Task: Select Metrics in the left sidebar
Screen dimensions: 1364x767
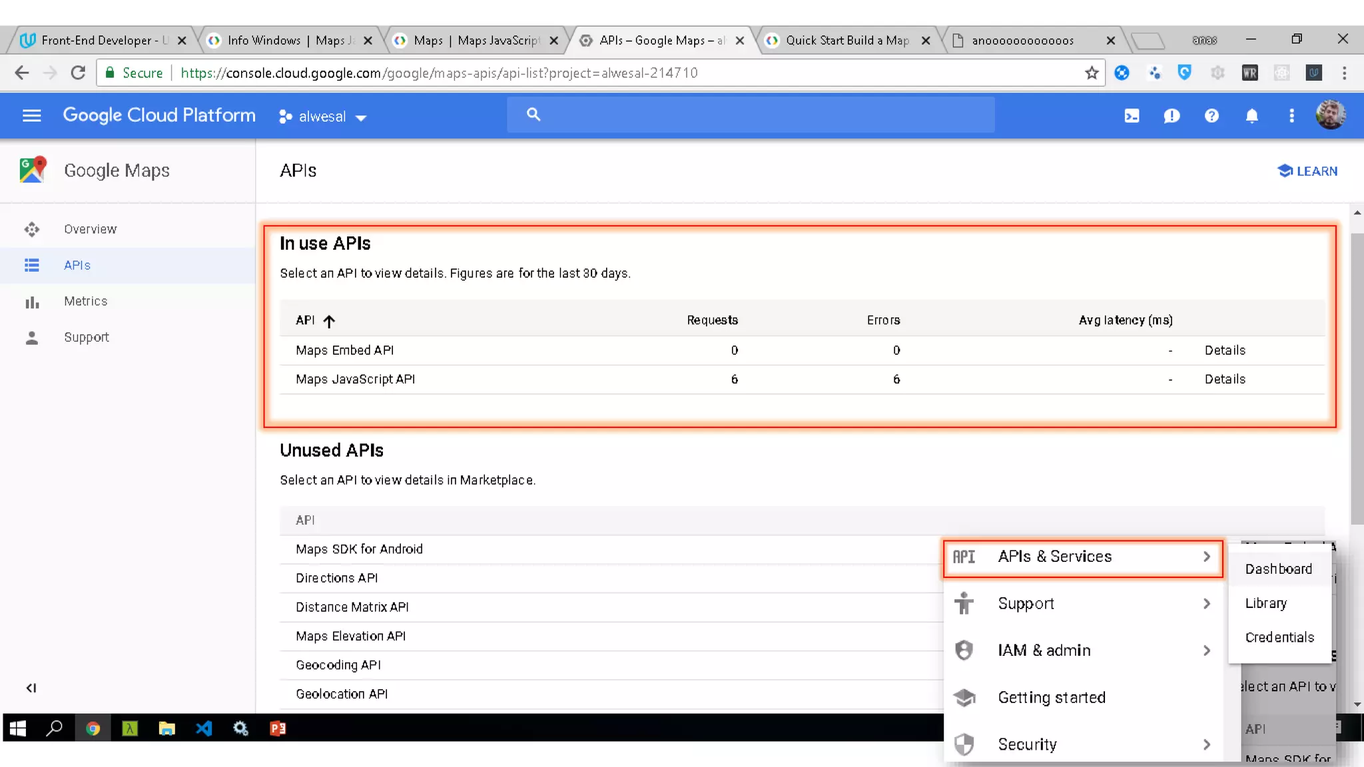Action: tap(85, 301)
